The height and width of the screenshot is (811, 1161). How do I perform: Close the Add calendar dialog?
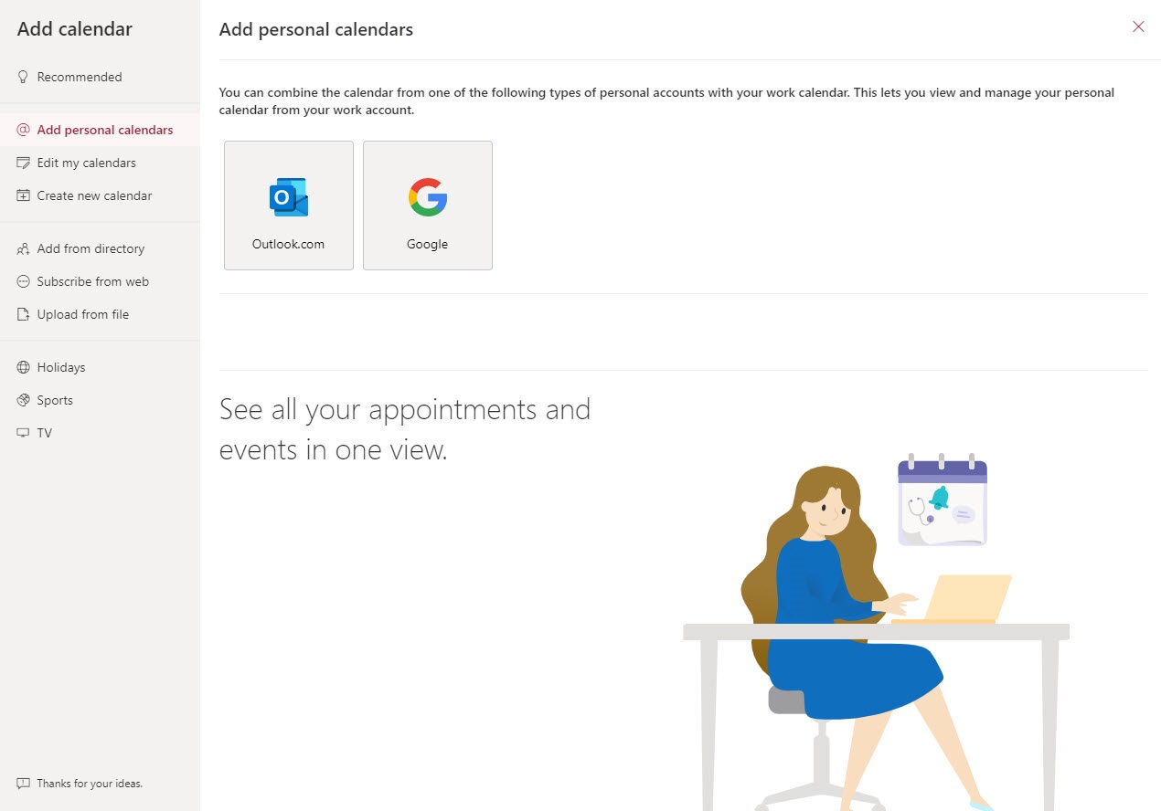[x=1138, y=26]
